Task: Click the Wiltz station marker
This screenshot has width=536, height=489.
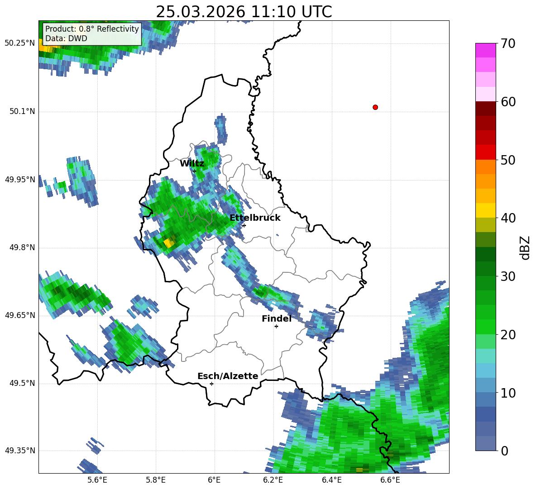Action: [x=195, y=171]
